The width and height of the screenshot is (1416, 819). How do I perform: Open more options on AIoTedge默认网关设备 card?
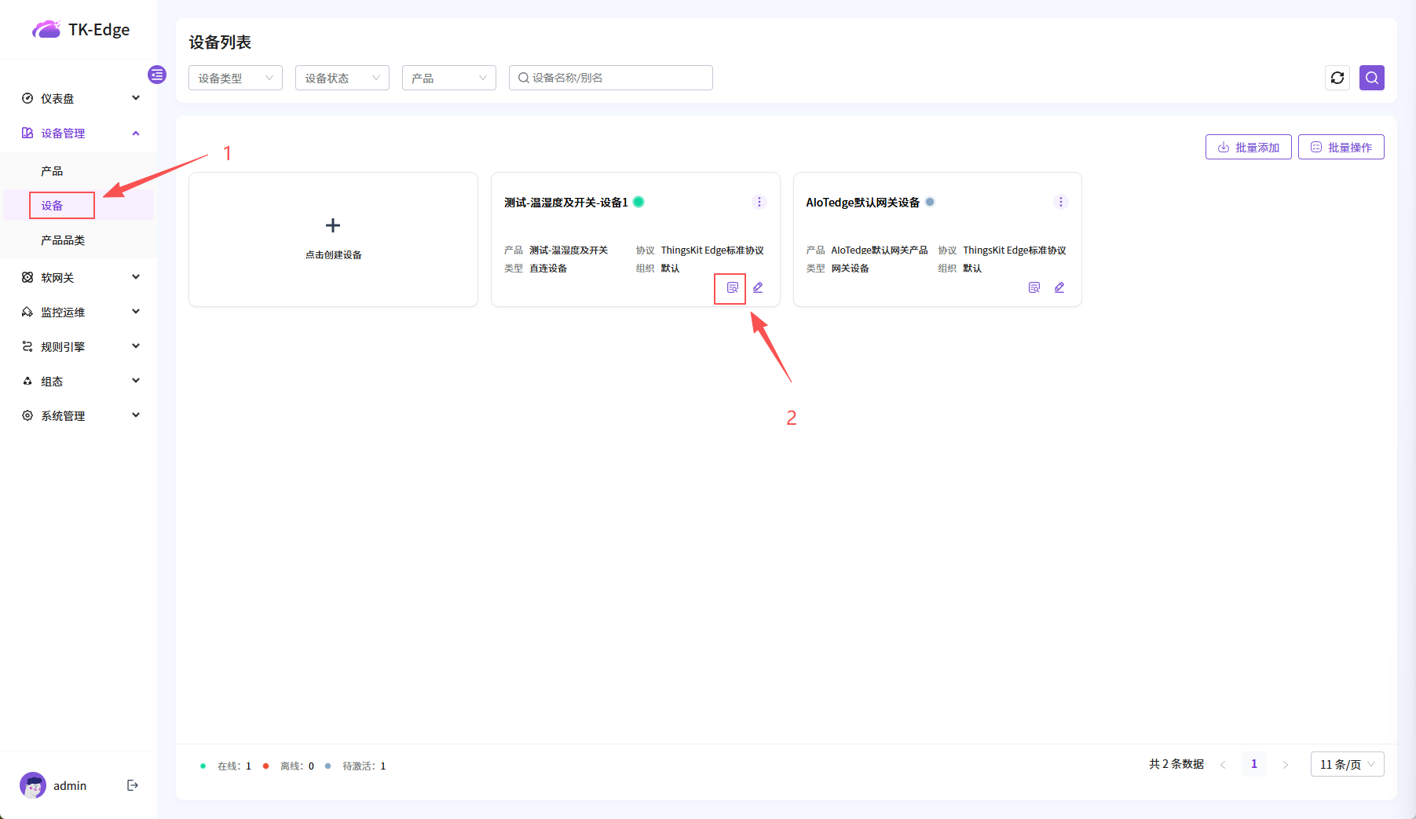(1060, 202)
